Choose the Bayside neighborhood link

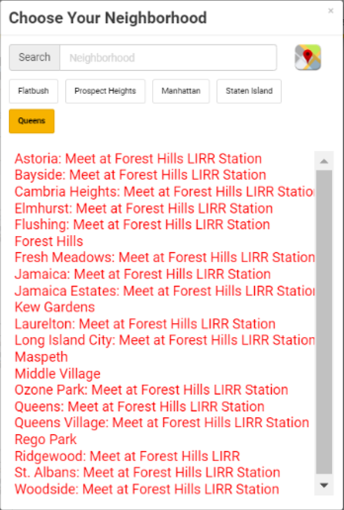pyautogui.click(x=140, y=175)
